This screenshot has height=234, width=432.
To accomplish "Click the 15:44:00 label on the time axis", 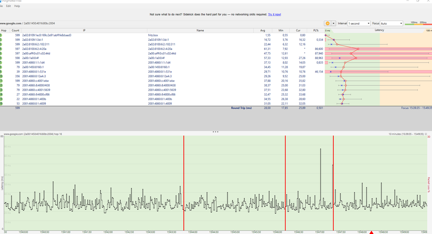I will pyautogui.click(x=192, y=232).
